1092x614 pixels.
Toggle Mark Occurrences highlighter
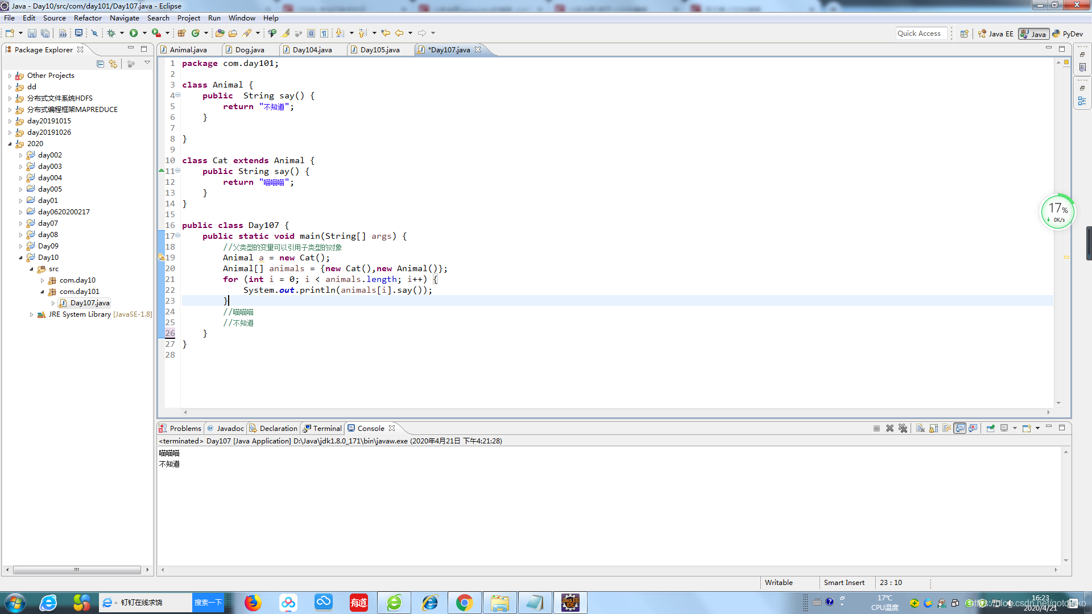pos(286,34)
